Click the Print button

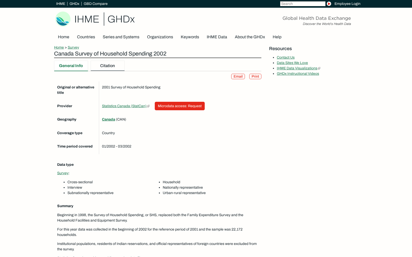(255, 77)
